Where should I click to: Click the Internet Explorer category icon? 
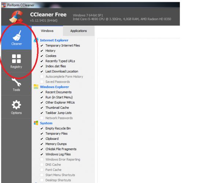point(36,40)
